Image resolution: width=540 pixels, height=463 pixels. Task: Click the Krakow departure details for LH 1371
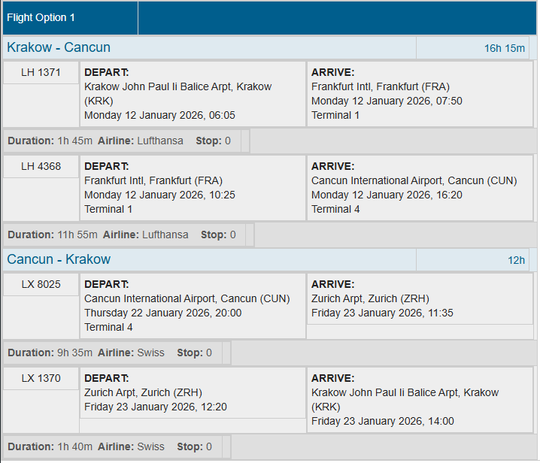pos(193,94)
